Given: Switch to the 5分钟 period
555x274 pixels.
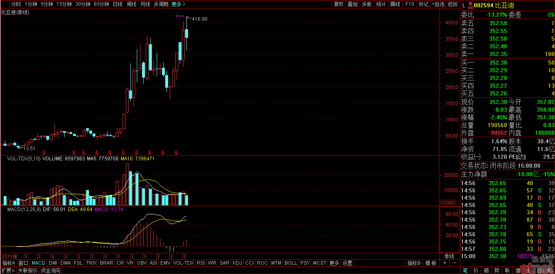Looking at the screenshot, I should tap(47, 4).
